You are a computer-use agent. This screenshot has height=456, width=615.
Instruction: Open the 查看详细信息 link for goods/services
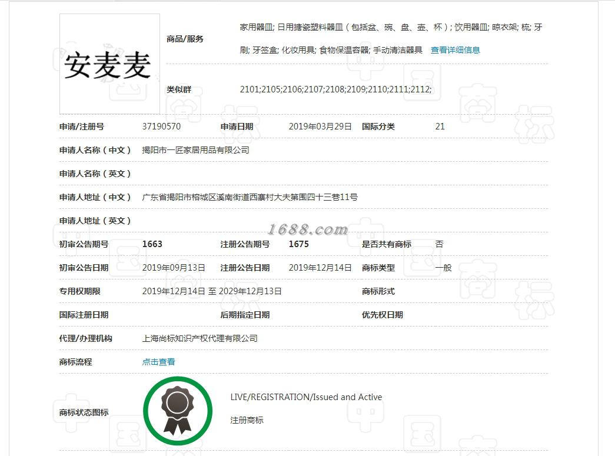455,50
